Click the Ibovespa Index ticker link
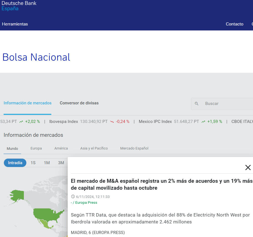 click(64, 122)
